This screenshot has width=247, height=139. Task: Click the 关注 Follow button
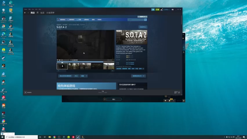pyautogui.click(x=76, y=76)
